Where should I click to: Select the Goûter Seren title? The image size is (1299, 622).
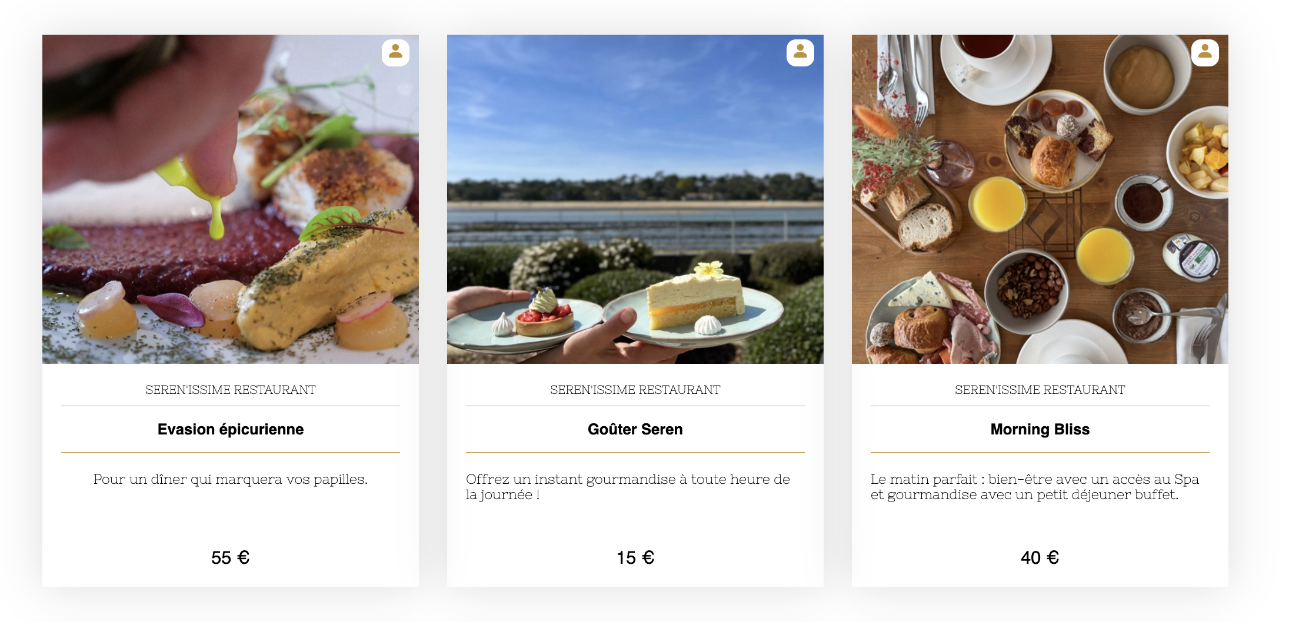635,429
